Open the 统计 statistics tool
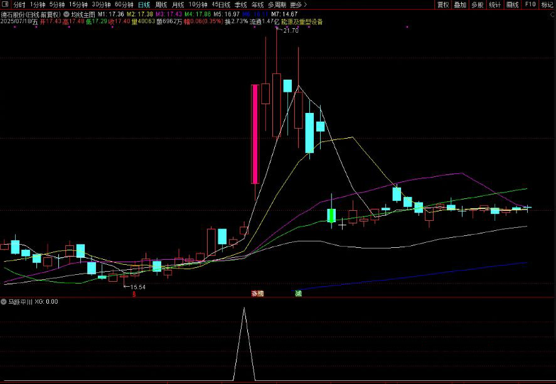Viewport: 556px width, 384px height. [x=495, y=4]
